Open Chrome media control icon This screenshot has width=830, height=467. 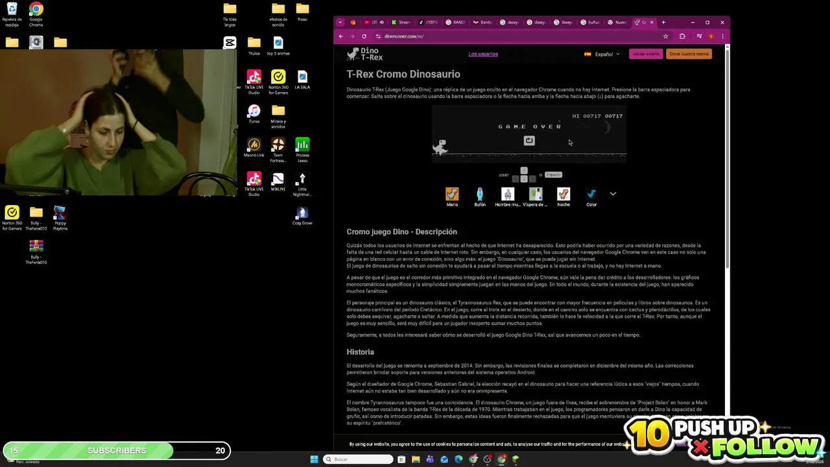[x=699, y=36]
